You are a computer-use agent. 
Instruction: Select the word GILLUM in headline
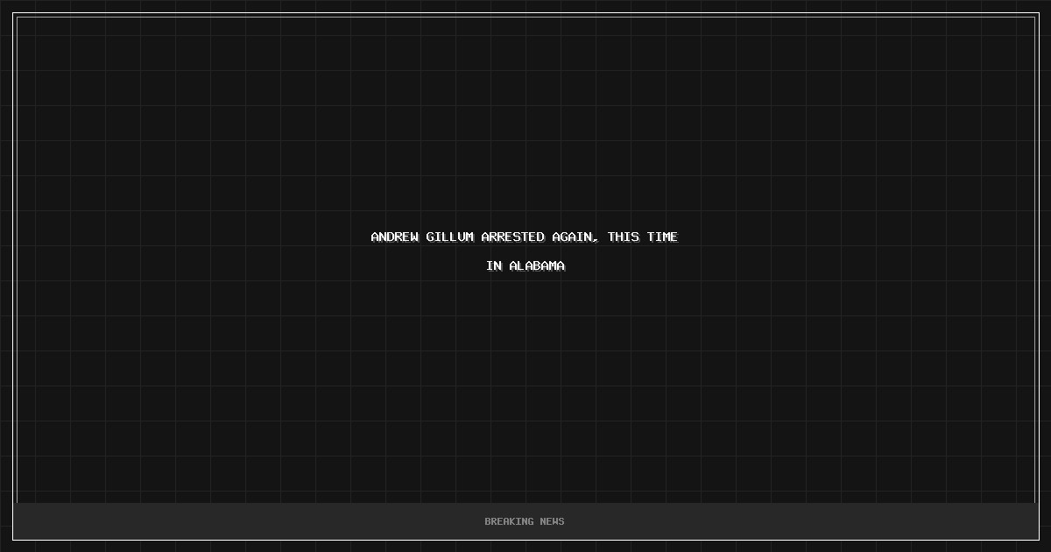(x=450, y=237)
